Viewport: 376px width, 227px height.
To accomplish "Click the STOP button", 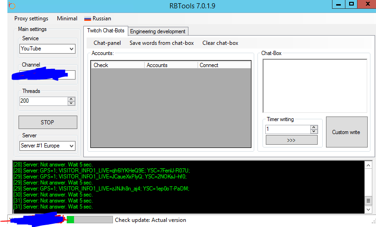I will pos(48,123).
